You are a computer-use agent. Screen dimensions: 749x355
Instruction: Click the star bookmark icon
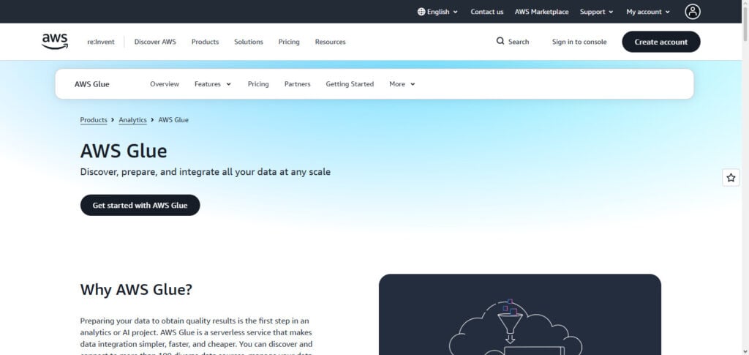click(731, 178)
